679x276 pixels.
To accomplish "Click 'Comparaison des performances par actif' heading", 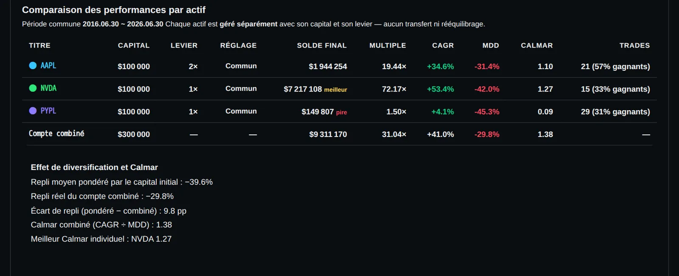I will (x=114, y=10).
